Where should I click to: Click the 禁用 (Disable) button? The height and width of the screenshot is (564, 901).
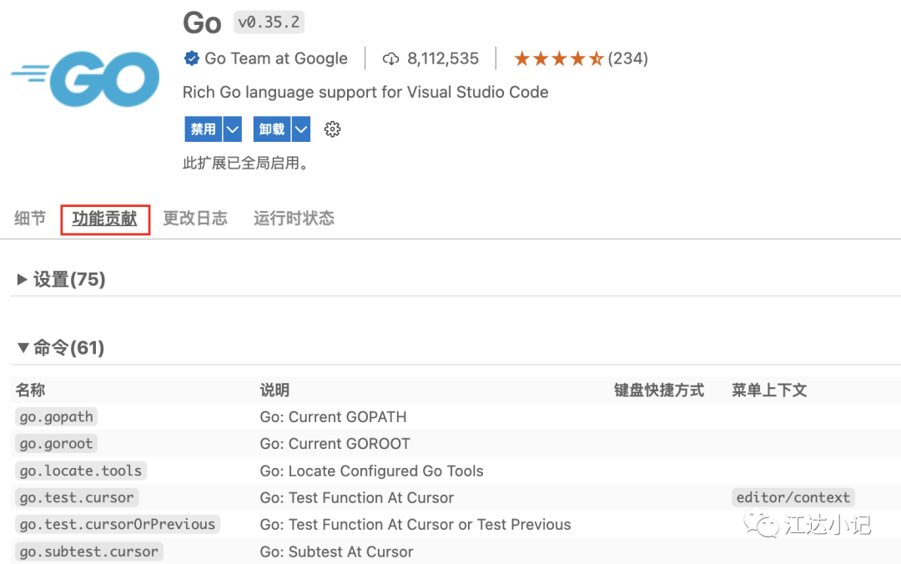(203, 128)
